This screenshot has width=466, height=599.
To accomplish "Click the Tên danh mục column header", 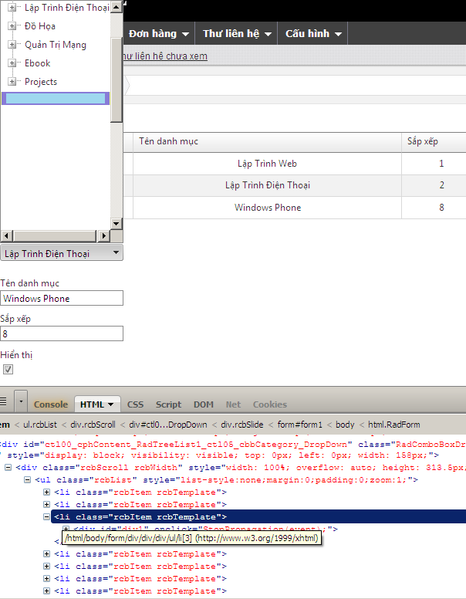I will tap(267, 141).
